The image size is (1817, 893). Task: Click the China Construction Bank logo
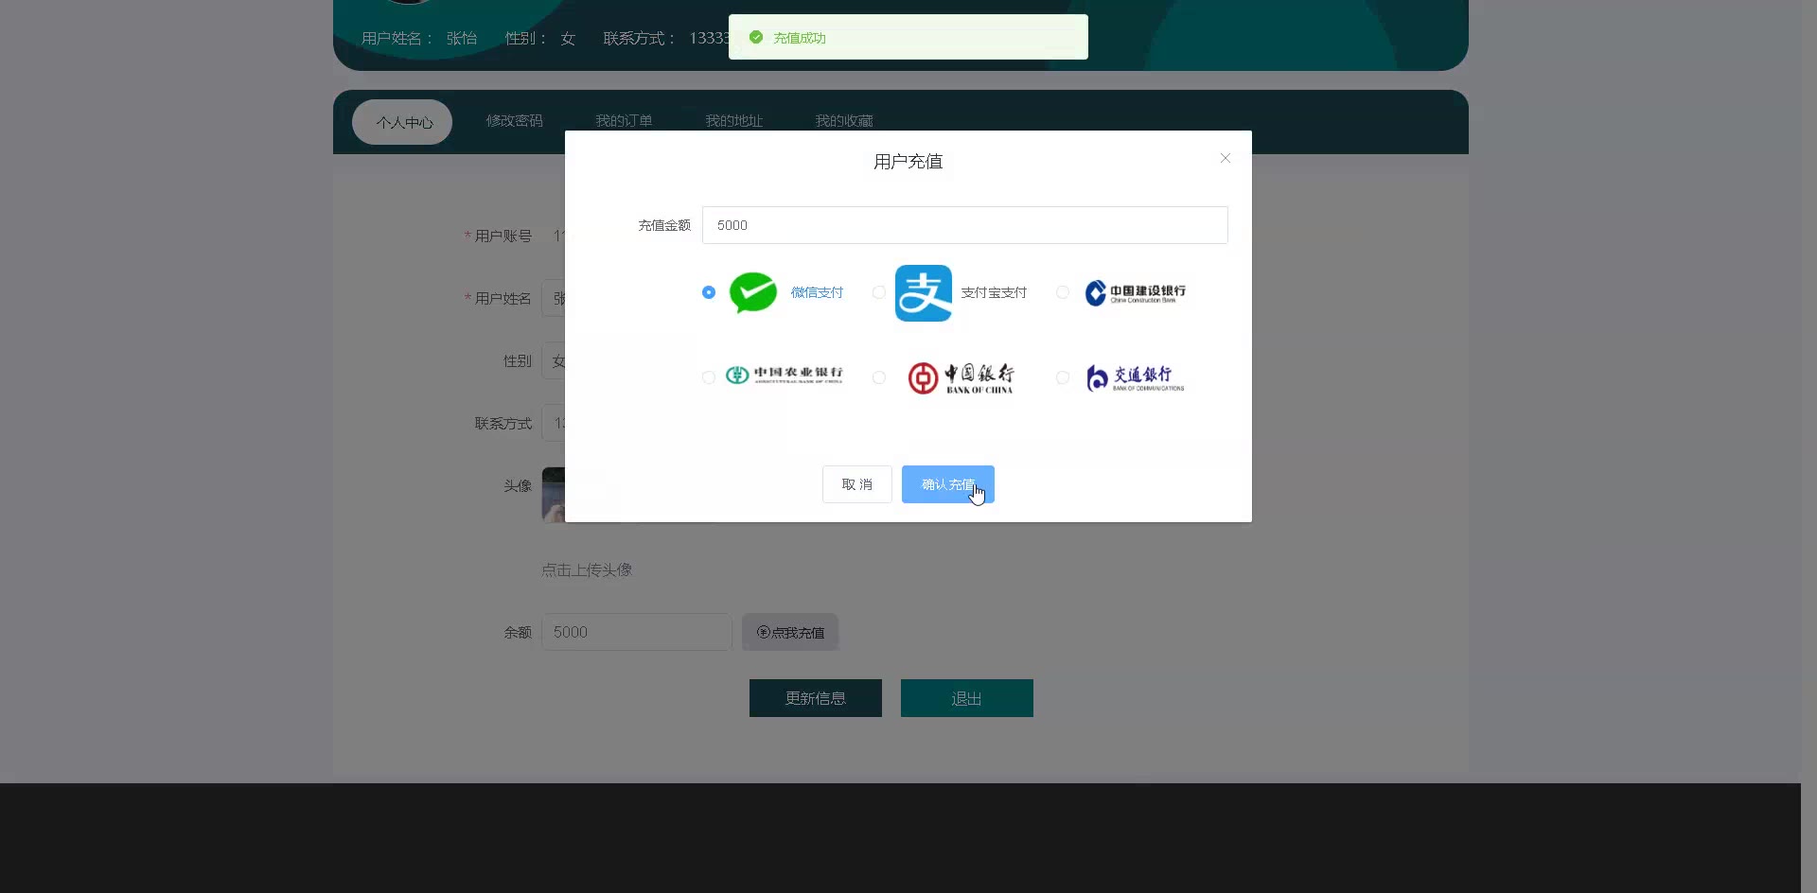pos(1135,293)
